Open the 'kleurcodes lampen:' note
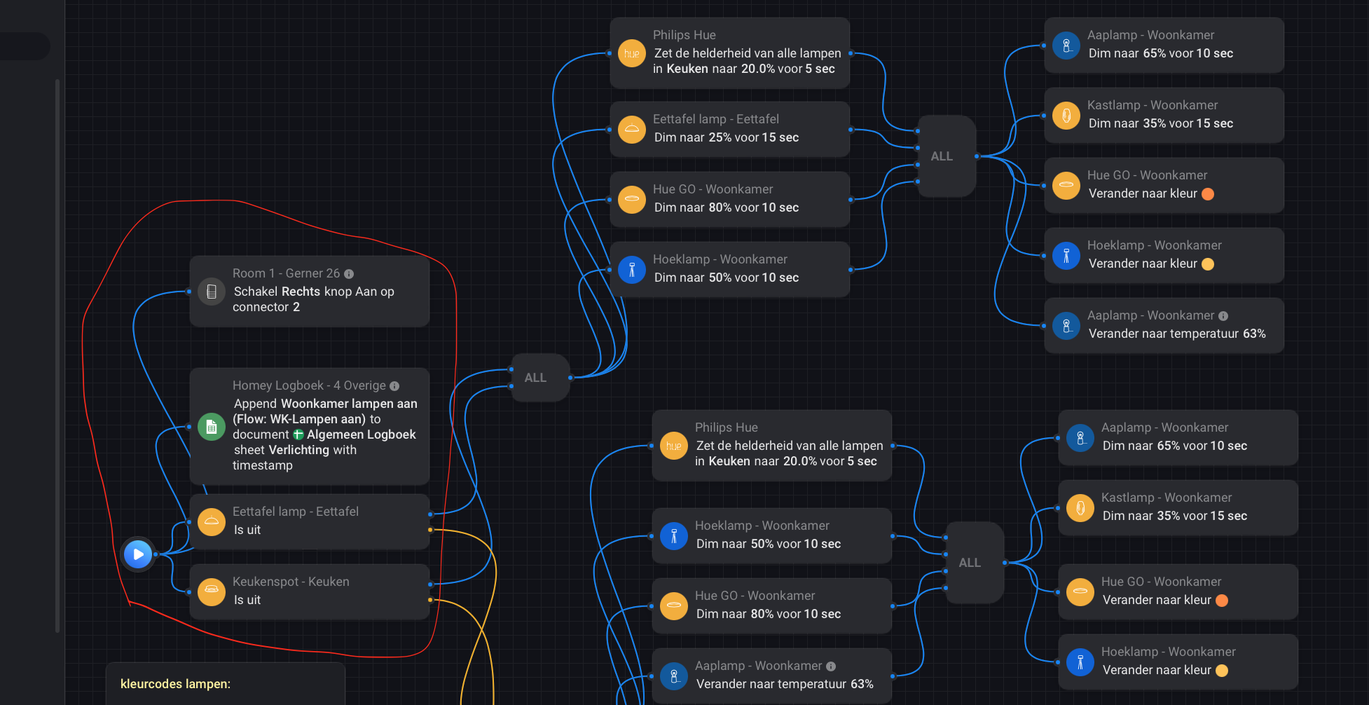The height and width of the screenshot is (705, 1369). point(226,684)
